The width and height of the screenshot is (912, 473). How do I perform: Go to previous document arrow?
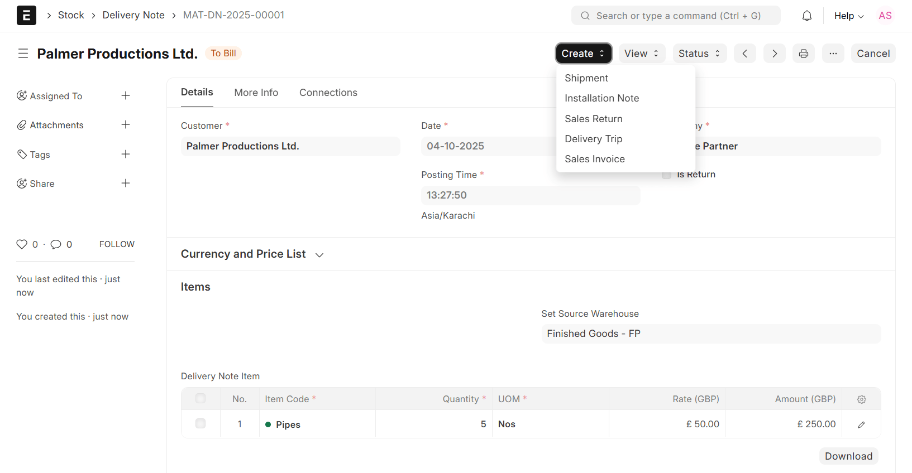[x=745, y=54]
